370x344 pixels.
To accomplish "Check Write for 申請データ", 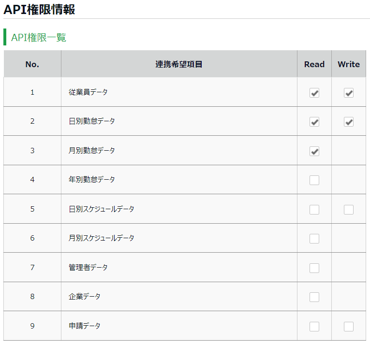I will click(x=349, y=327).
